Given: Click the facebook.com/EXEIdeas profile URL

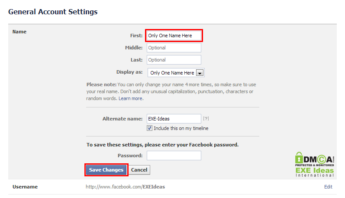Looking at the screenshot, I should tap(125, 187).
